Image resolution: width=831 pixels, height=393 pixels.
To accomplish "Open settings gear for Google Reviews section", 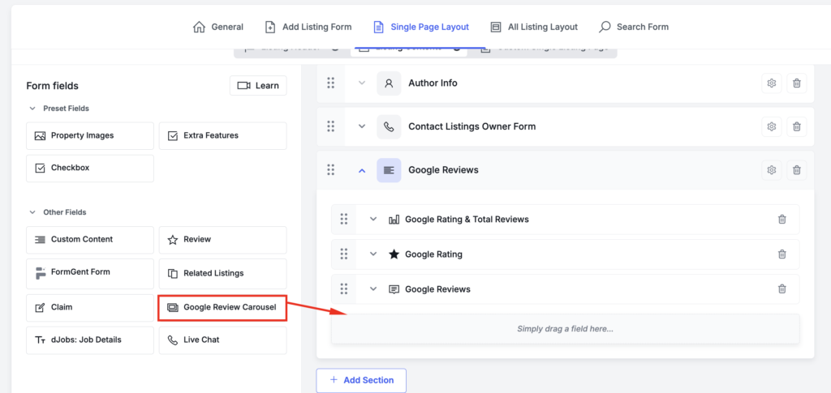I will pyautogui.click(x=772, y=170).
